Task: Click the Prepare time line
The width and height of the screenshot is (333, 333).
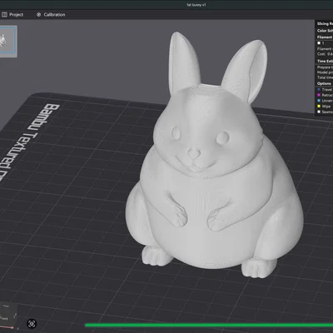Action: [x=325, y=67]
